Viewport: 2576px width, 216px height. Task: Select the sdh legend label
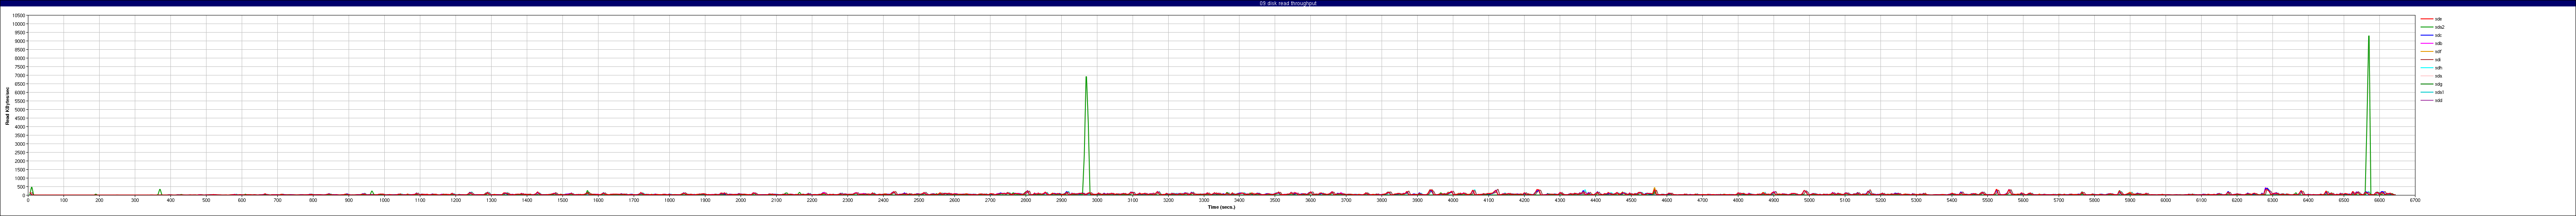click(2438, 68)
